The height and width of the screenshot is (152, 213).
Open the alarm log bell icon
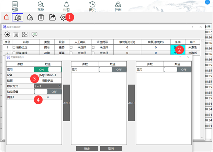pos(18,17)
